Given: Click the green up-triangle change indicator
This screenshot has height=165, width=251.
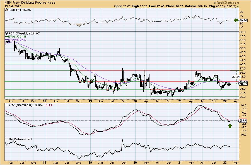Looking at the screenshot, I should tap(238, 7).
